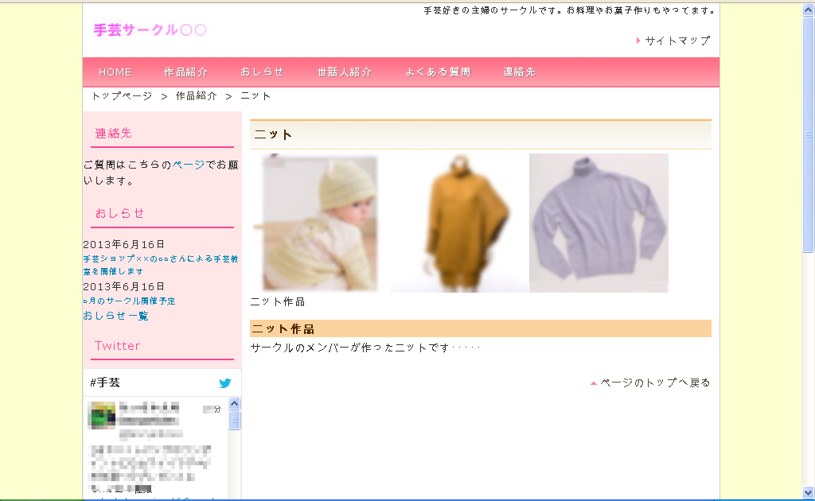Open よくある質問 navigation item
This screenshot has height=501, width=815.
(x=438, y=72)
